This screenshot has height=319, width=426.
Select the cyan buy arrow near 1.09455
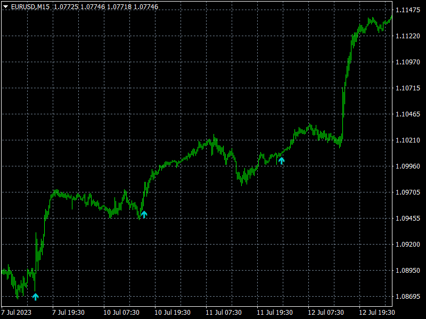[x=144, y=214]
